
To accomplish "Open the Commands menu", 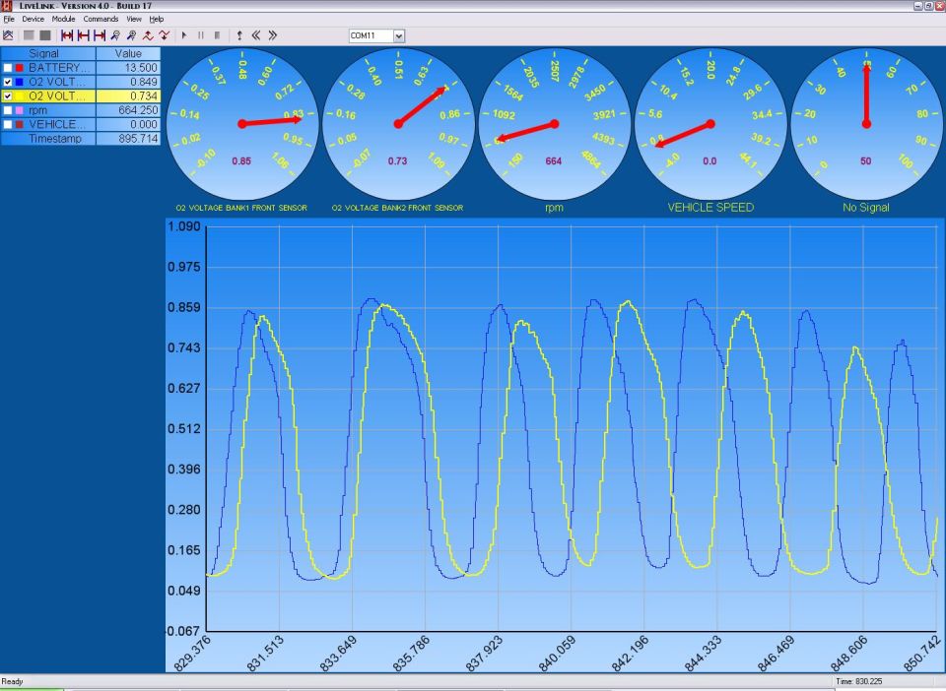I will tap(101, 20).
